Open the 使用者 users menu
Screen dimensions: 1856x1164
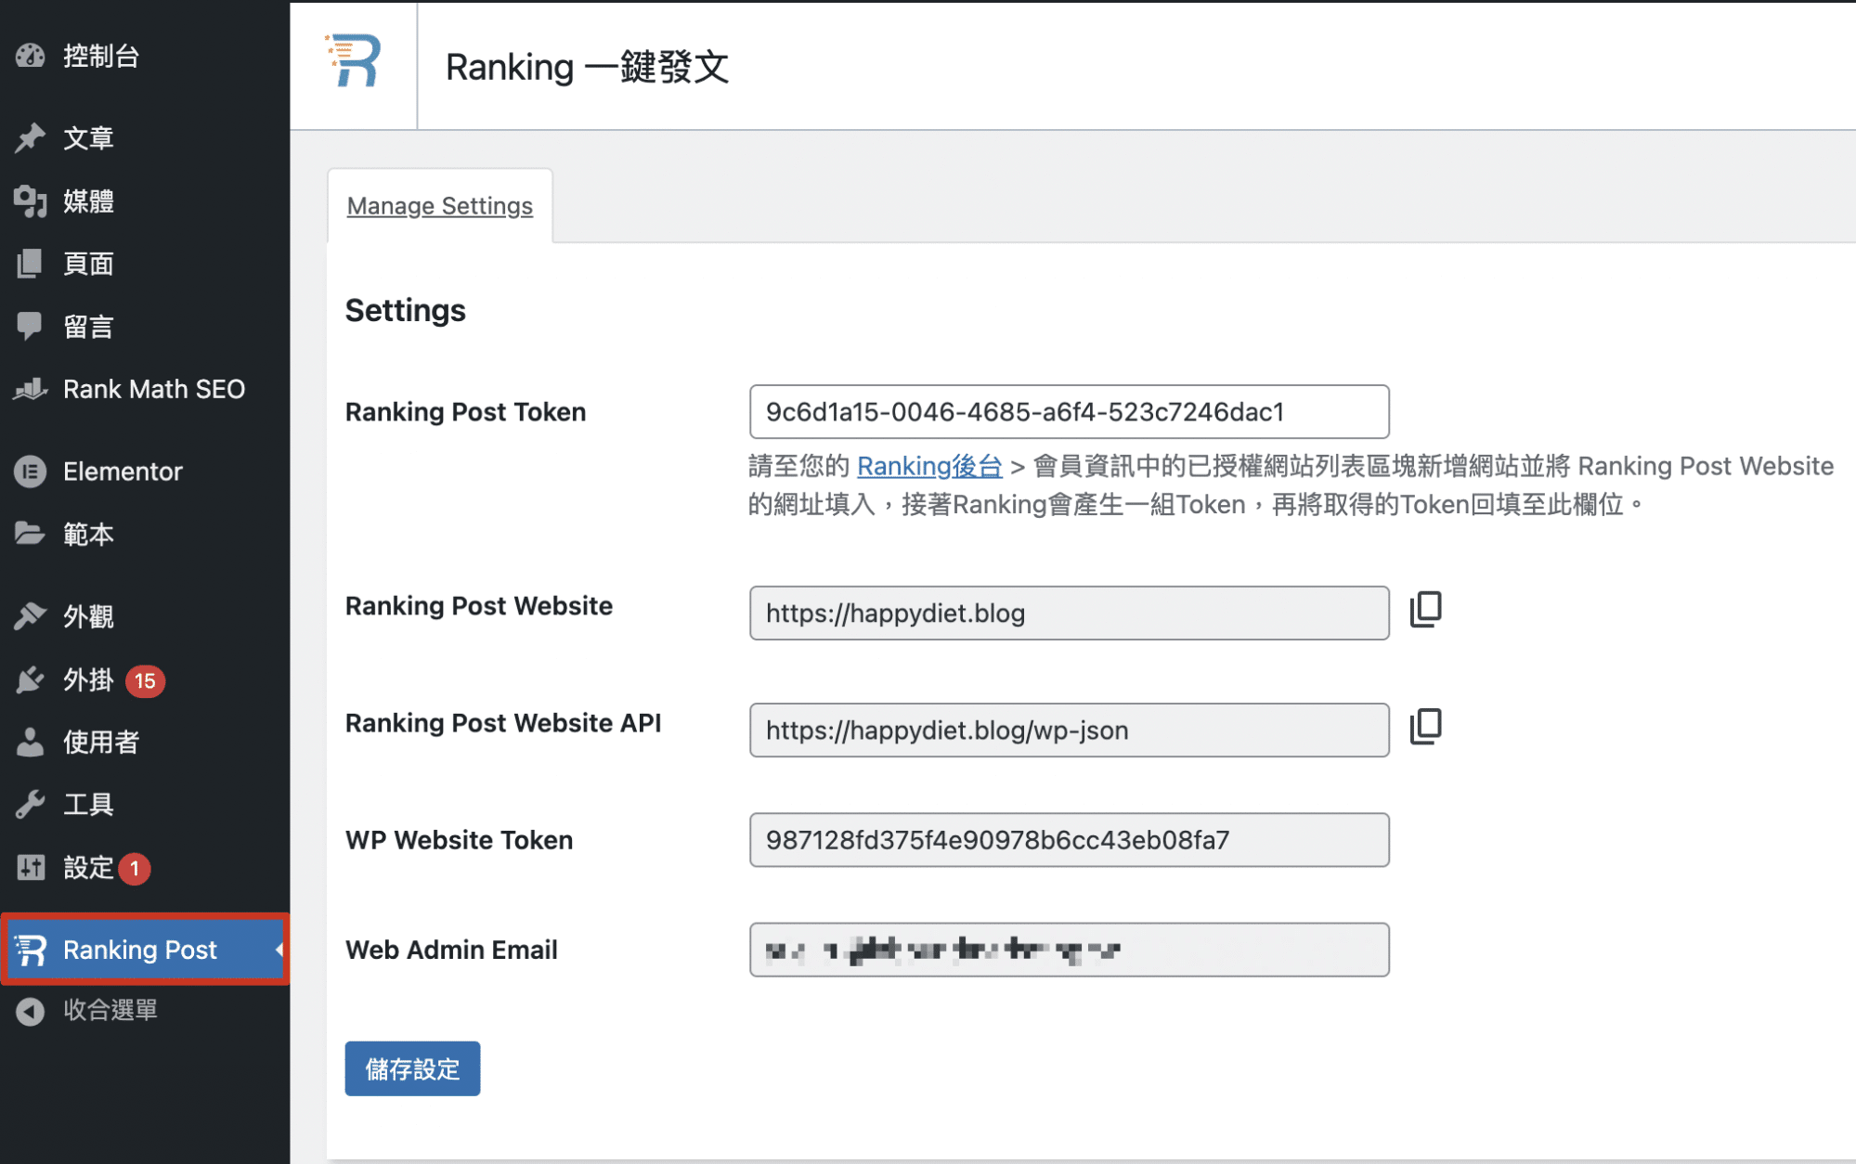pyautogui.click(x=100, y=742)
